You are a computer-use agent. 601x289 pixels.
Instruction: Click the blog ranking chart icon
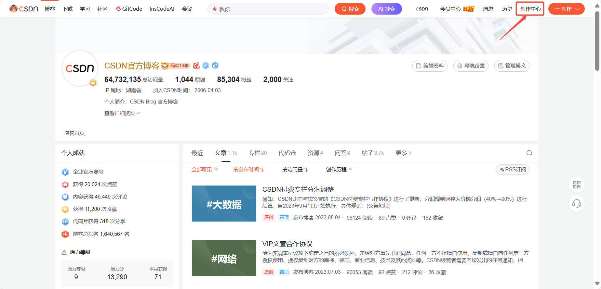pyautogui.click(x=65, y=234)
